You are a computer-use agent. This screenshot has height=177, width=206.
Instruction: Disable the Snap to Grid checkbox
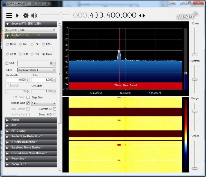tap(28, 103)
